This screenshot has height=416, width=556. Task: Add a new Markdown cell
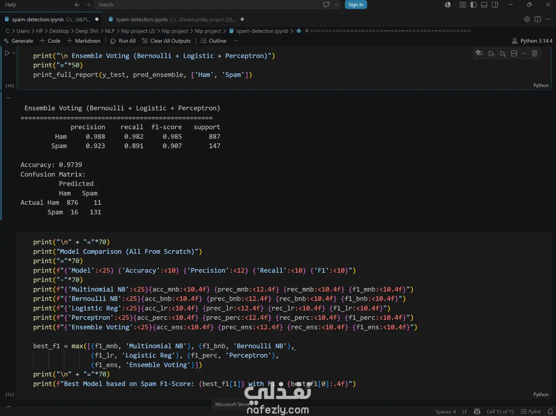tap(83, 41)
